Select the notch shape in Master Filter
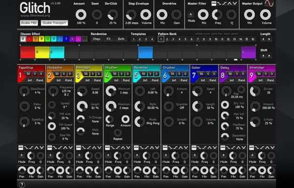Viewport: 294px width, 188px height. point(235,3)
